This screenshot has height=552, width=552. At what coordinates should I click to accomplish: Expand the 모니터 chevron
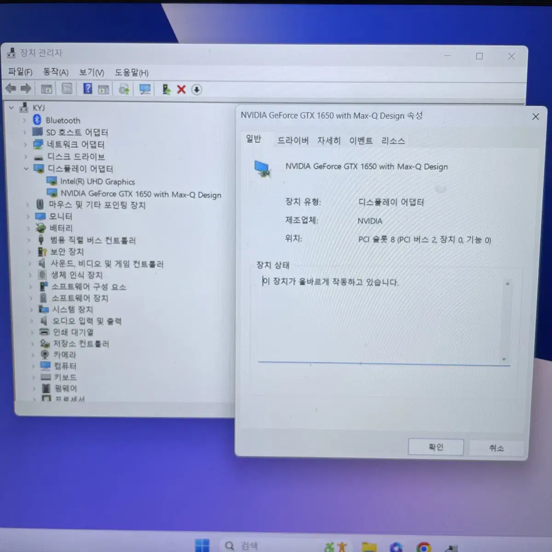28,216
